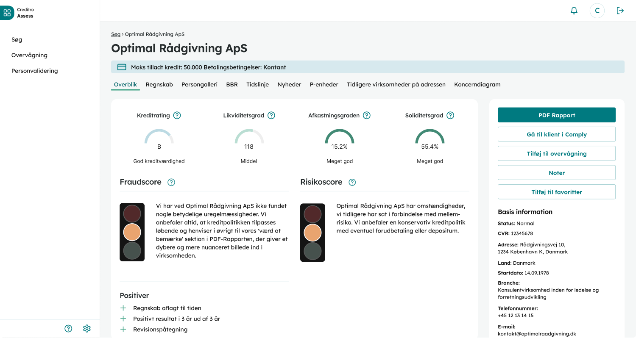Image resolution: width=636 pixels, height=338 pixels.
Task: Click the Afkastningsgraden gauge
Action: pos(340,136)
